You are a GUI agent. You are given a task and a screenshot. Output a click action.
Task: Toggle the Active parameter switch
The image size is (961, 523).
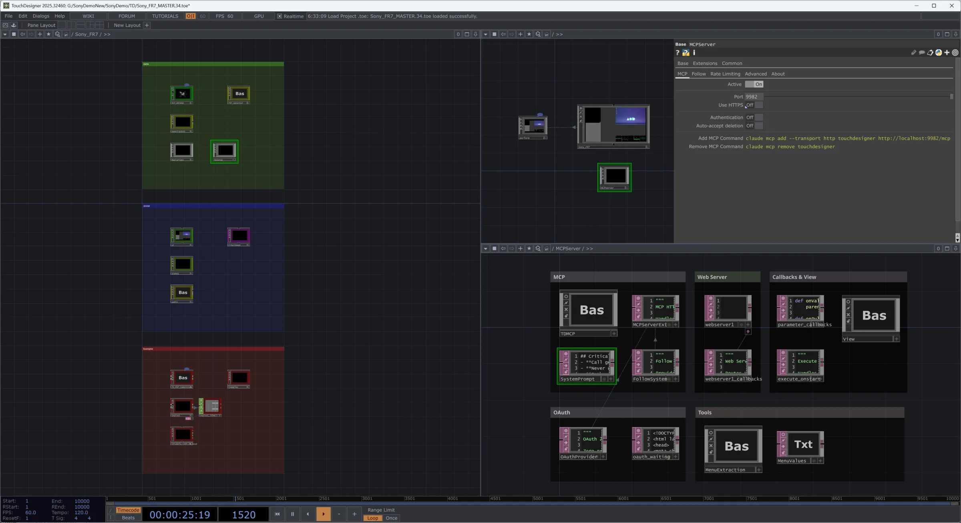click(x=754, y=84)
